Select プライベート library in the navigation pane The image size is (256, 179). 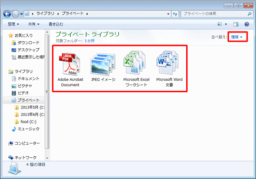point(28,100)
